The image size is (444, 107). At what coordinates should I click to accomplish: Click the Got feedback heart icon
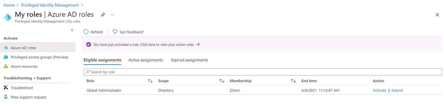coord(115,32)
